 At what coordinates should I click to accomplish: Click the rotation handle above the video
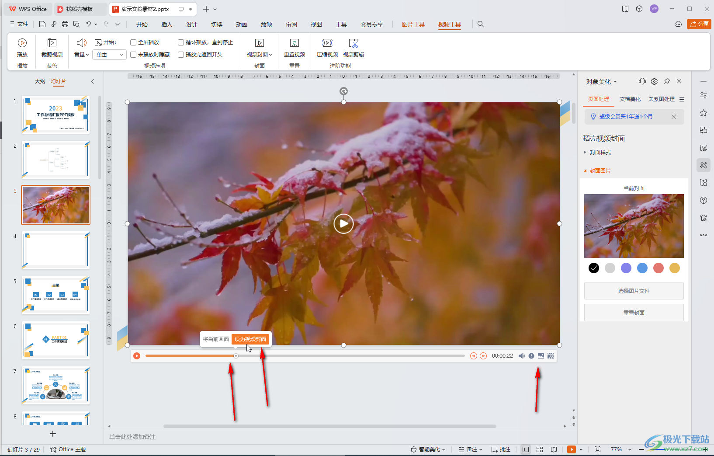(x=344, y=91)
